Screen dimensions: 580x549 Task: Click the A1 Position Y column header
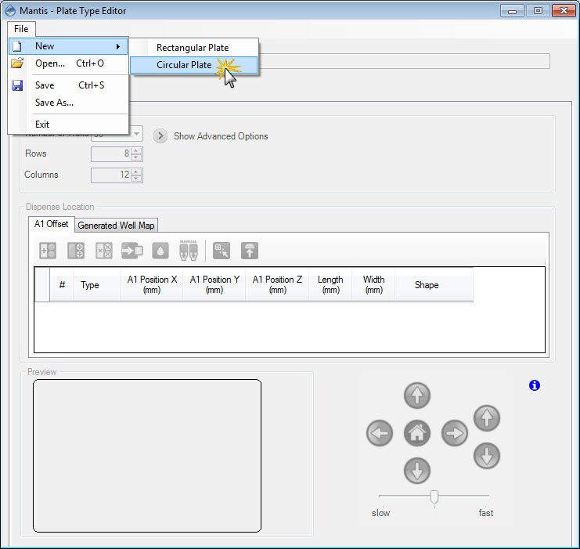214,284
